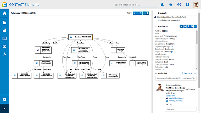The height and width of the screenshot is (113, 201).
Task: Click the Comment... input field
Action: point(181,109)
